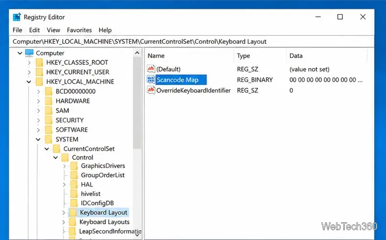Click the Scancode Map binary value icon
Image resolution: width=386 pixels, height=240 pixels.
click(x=151, y=80)
